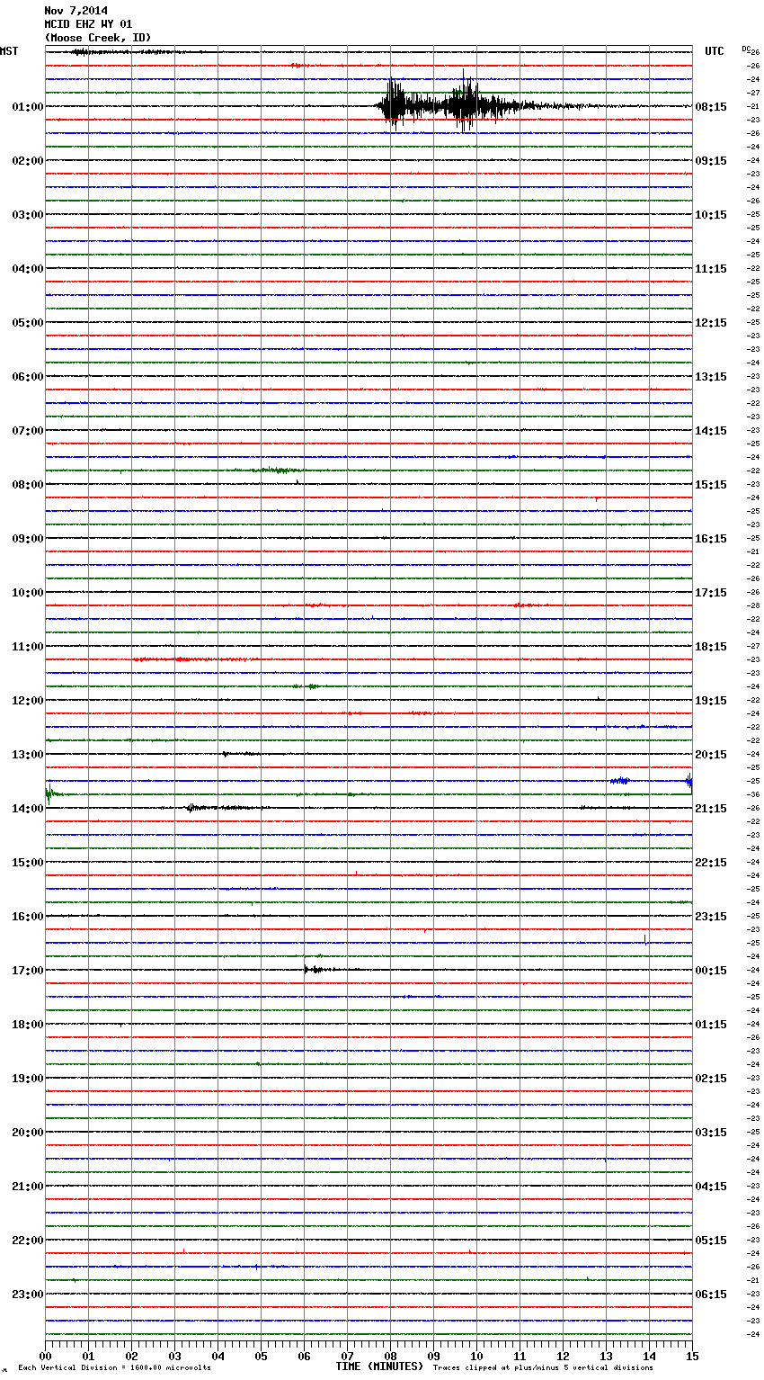764x1380 pixels.
Task: Click the 03:00 MST hour label
Action: pos(28,215)
